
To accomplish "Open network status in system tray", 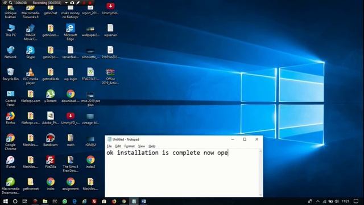I will pyautogui.click(x=324, y=201).
